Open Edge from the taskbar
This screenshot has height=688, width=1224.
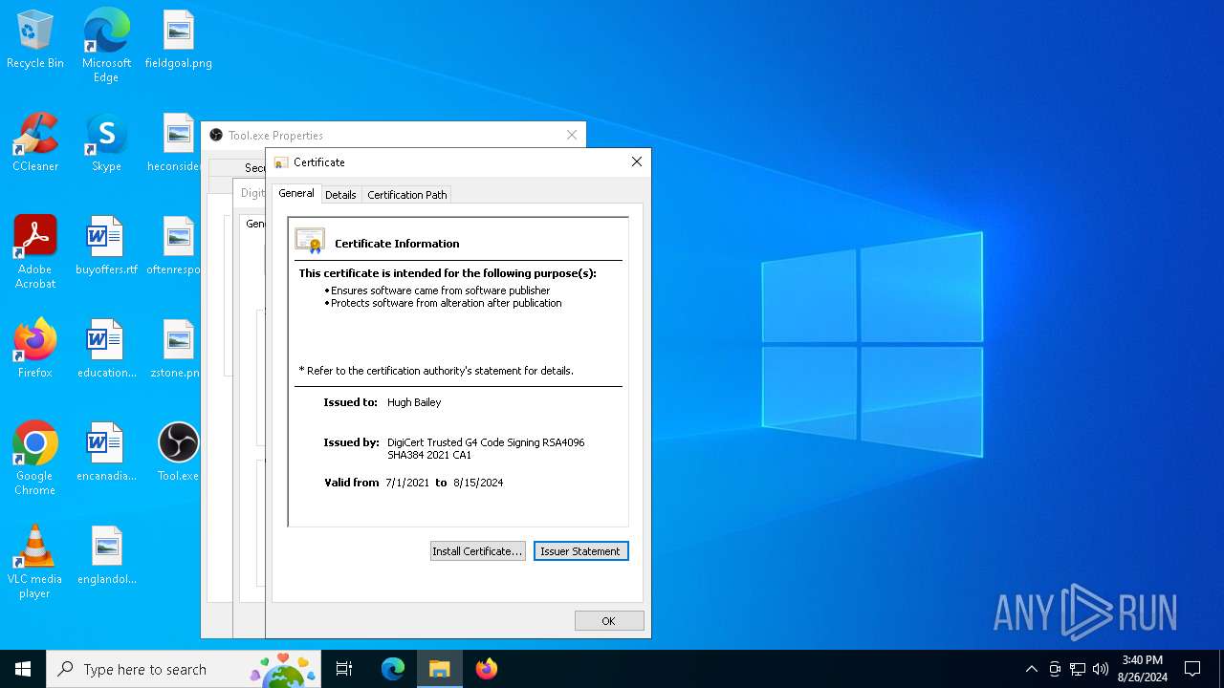click(393, 669)
